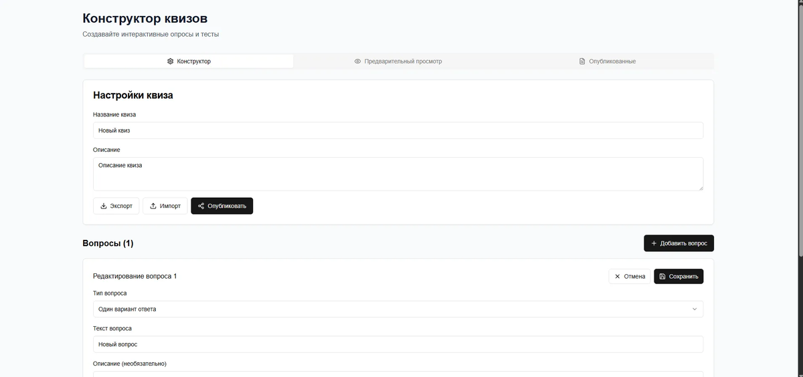Open the Предварительный просмотр tab
This screenshot has width=803, height=377.
[x=398, y=61]
